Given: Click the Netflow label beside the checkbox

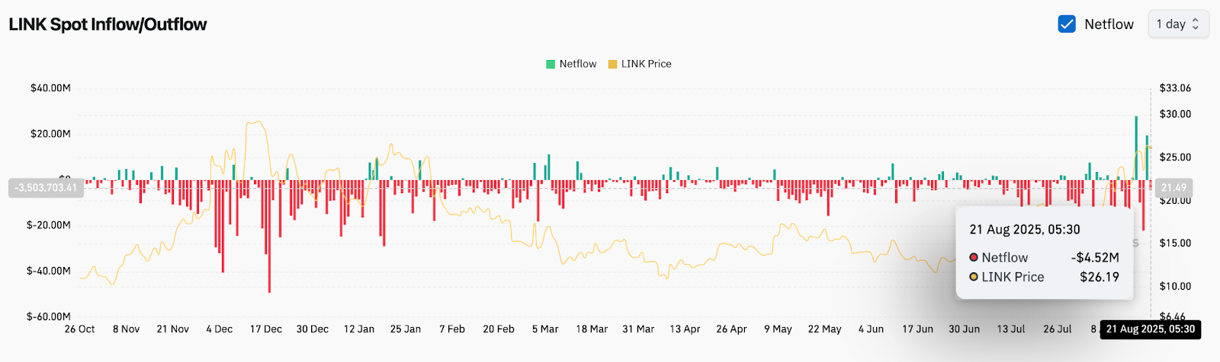Looking at the screenshot, I should [1109, 24].
